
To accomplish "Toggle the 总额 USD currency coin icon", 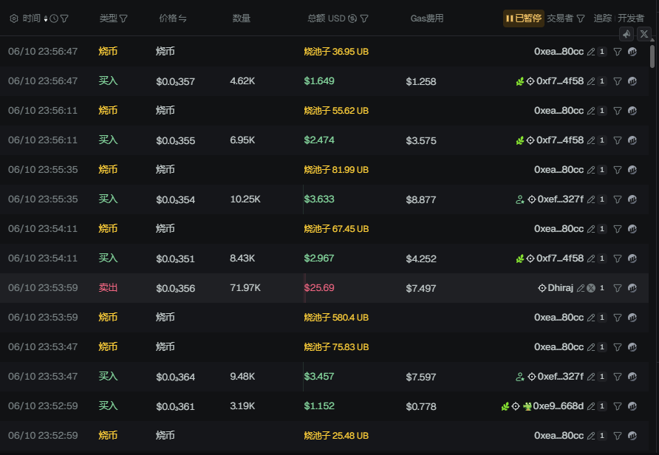I will 352,18.
